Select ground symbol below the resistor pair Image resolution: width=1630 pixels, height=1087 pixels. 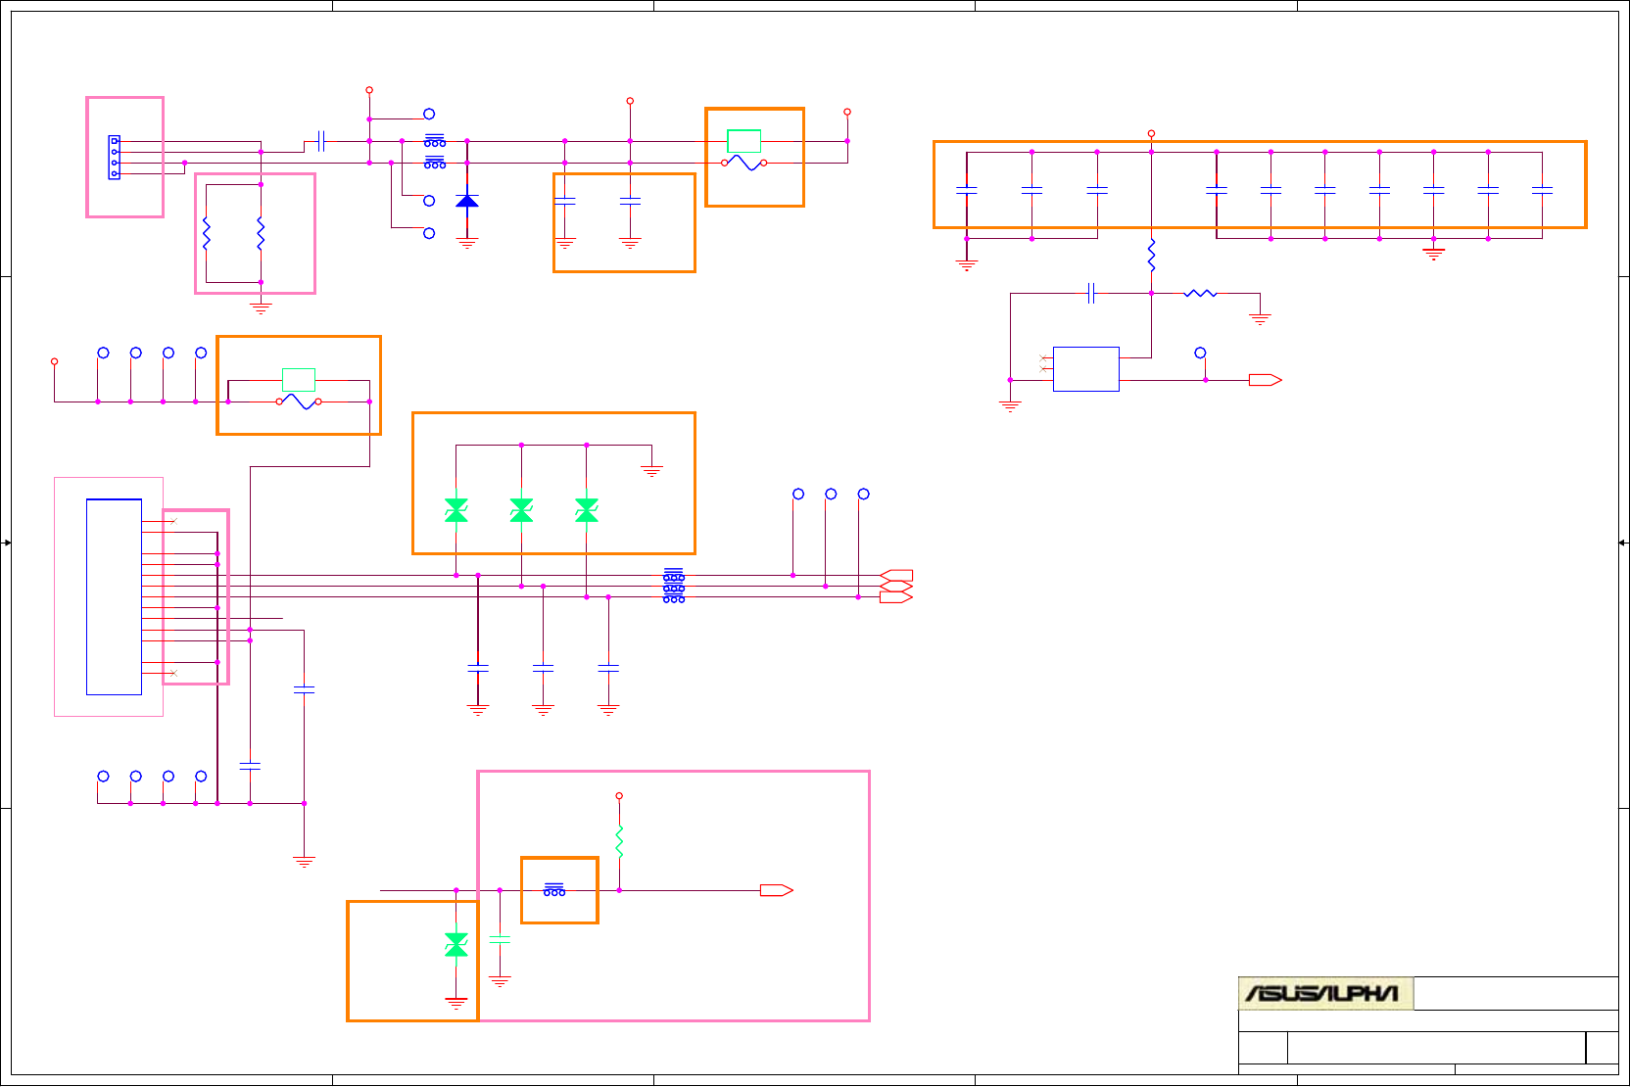pos(261,307)
